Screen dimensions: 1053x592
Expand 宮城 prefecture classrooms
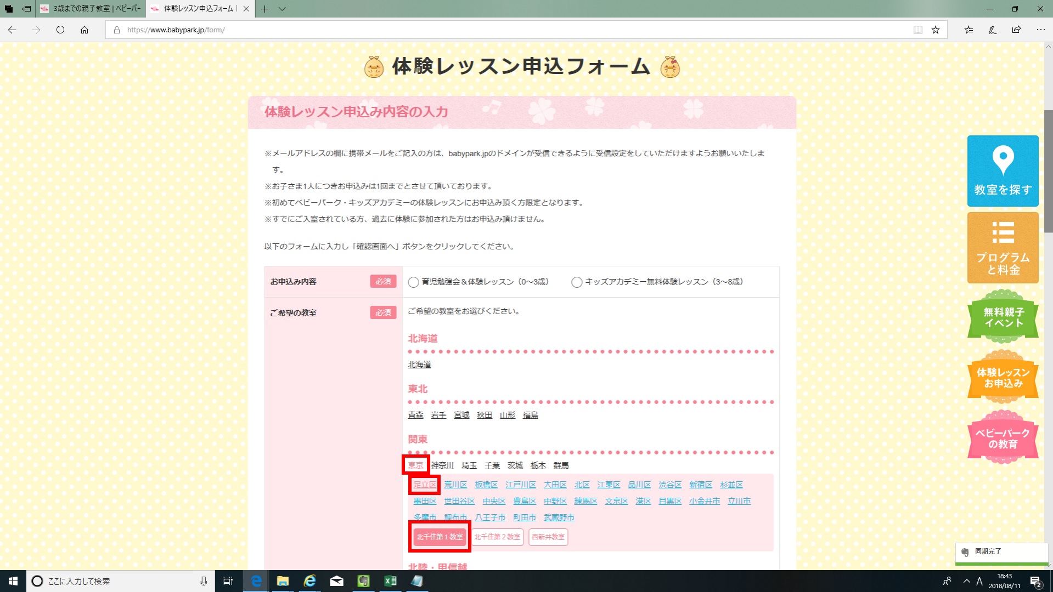(x=461, y=415)
